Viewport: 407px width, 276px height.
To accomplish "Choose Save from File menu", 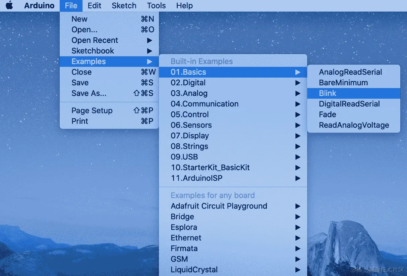I will tap(109, 83).
